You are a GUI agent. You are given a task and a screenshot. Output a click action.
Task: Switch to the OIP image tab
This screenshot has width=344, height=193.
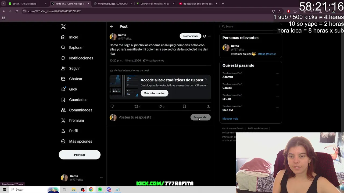point(112,4)
